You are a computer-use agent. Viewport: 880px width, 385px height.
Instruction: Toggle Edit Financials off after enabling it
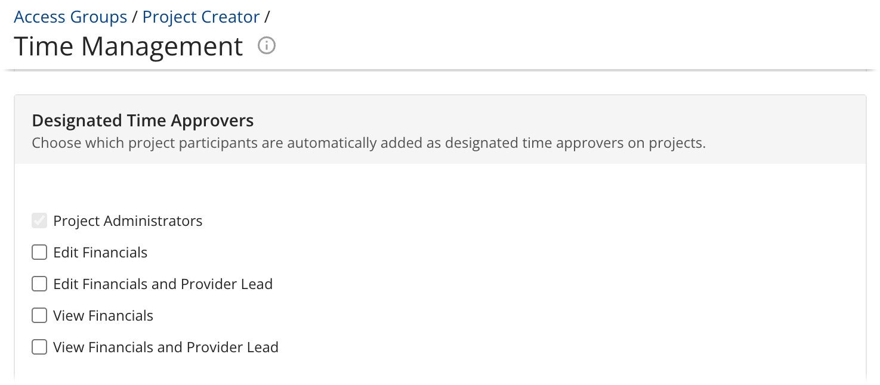(x=39, y=252)
